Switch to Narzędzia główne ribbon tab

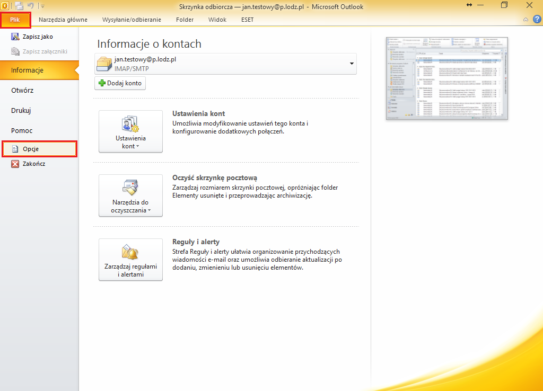[x=63, y=20]
